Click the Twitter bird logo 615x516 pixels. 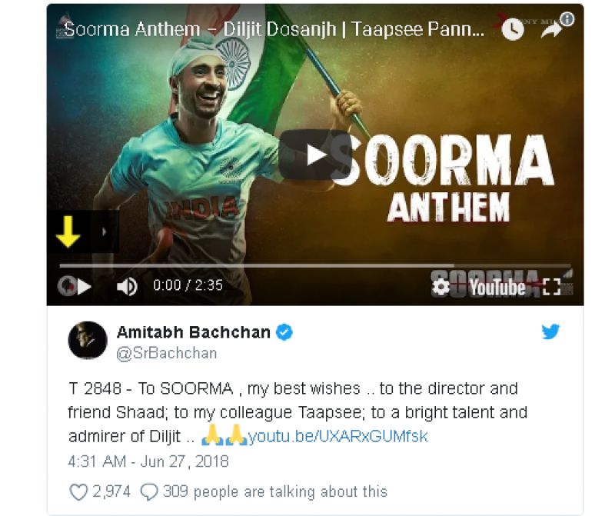550,331
